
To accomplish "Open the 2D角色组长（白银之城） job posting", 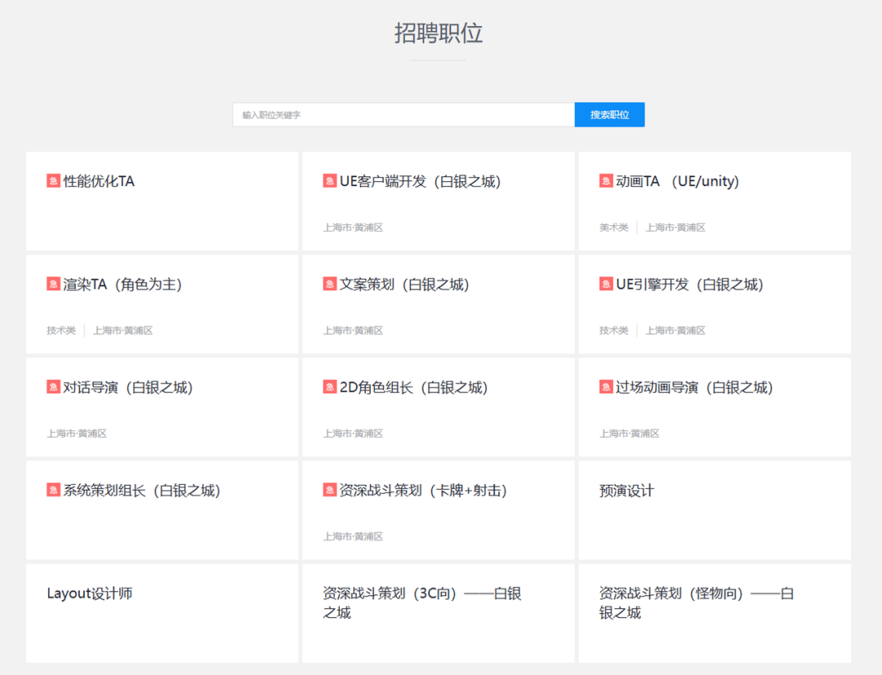I will (x=413, y=388).
